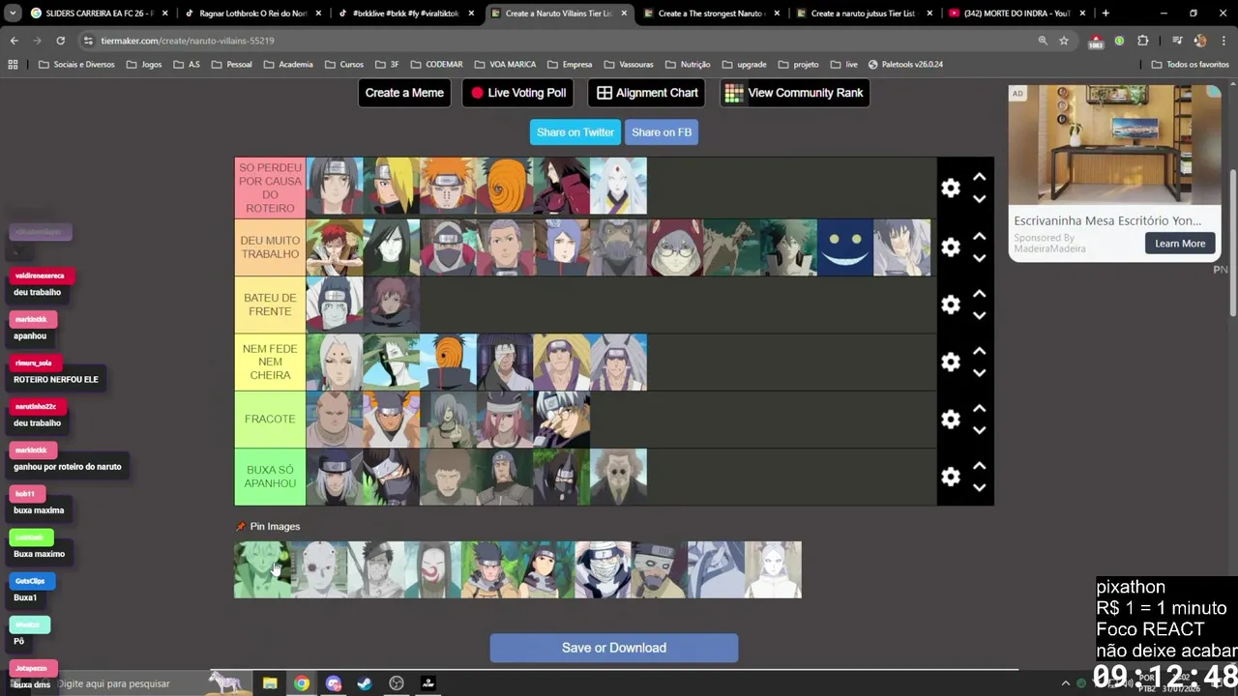This screenshot has height=696, width=1238.
Task: Open the Paletools v26.0.24 bookmark
Action: coord(905,64)
